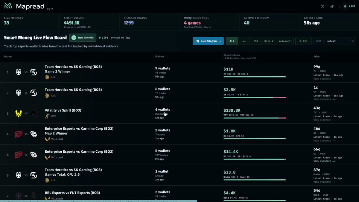This screenshot has width=359, height=202.
Task: Click CS2 game icon under Vitality vs Spirit
Action: point(47,116)
